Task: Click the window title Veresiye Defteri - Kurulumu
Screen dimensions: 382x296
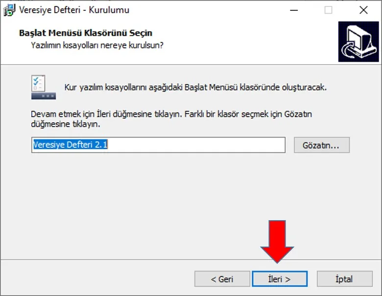Action: point(74,10)
